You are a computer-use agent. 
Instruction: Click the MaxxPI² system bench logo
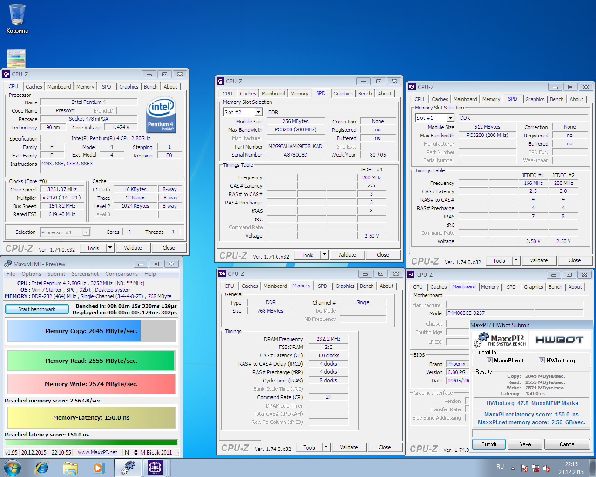[500, 340]
